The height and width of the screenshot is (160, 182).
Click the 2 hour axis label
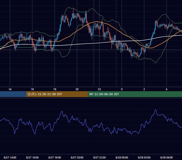tap(144, 89)
